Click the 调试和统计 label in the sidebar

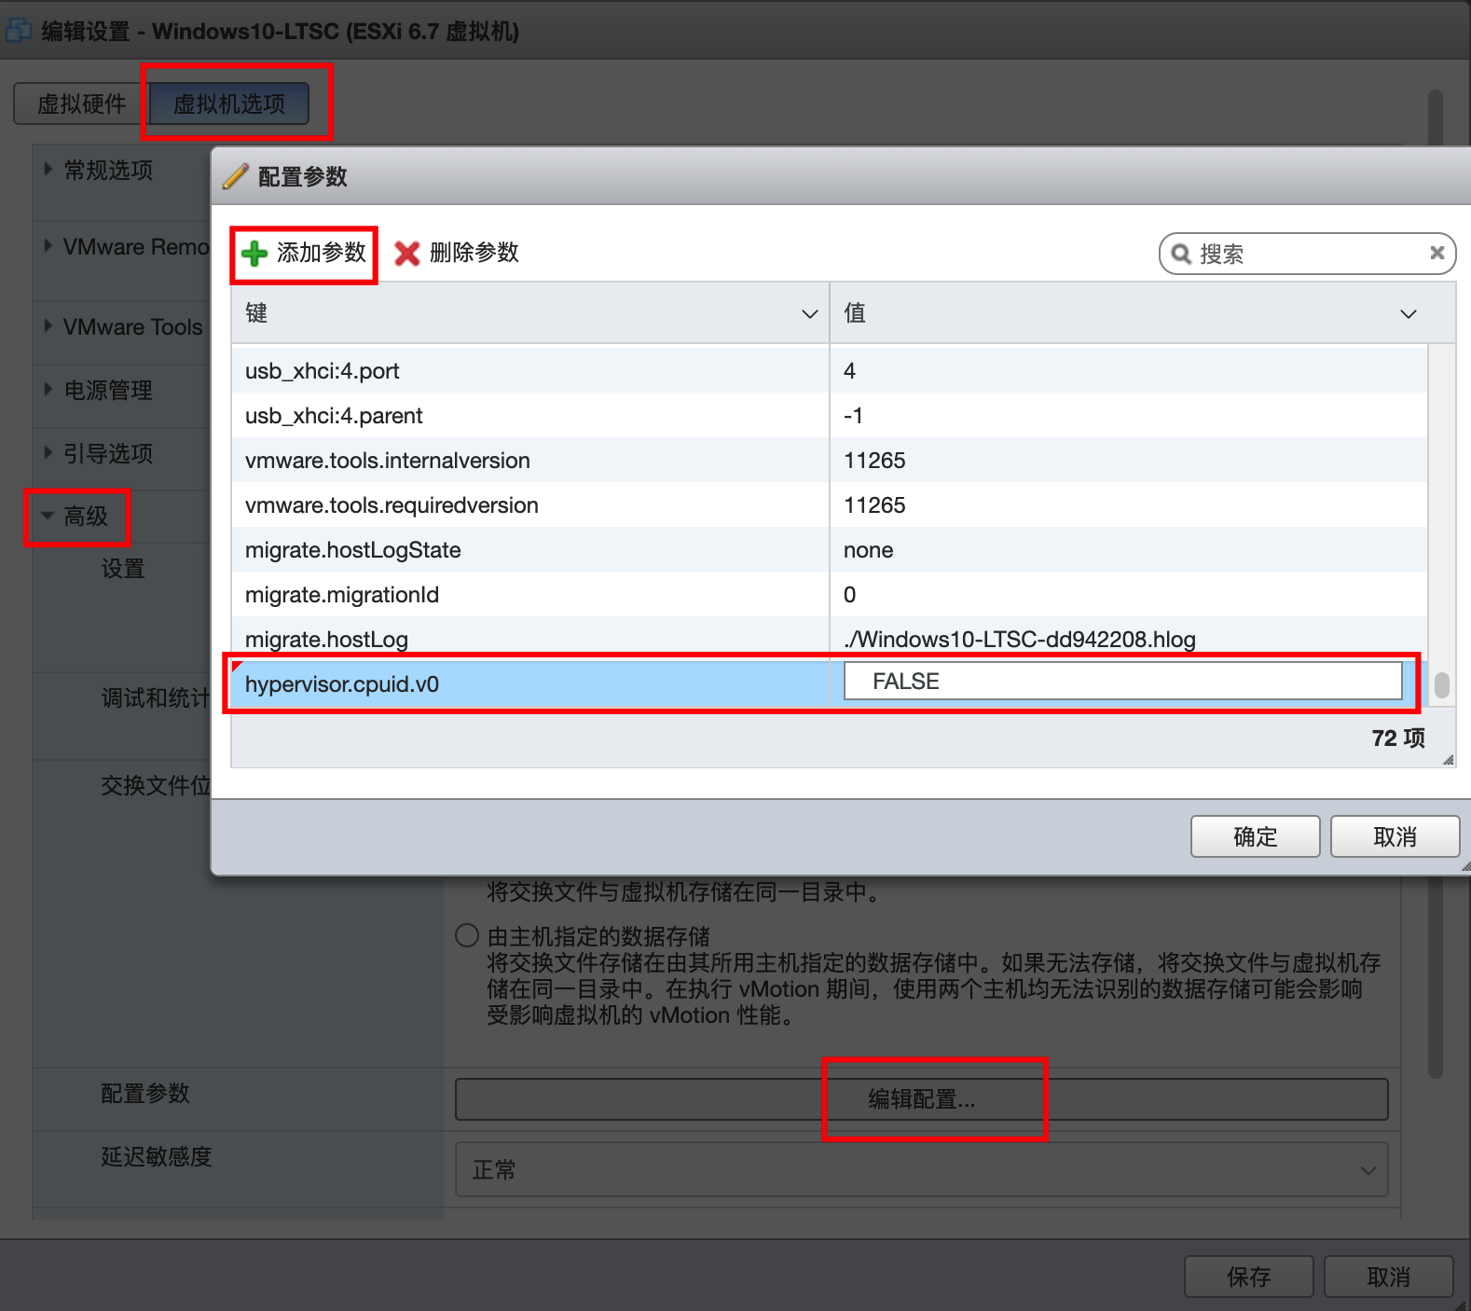156,697
